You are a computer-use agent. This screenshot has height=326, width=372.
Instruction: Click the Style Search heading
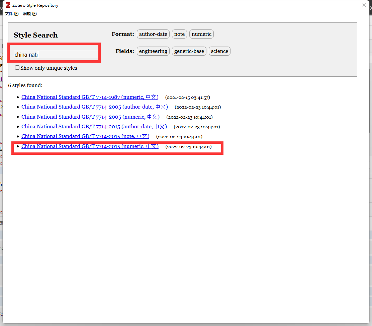(x=35, y=35)
